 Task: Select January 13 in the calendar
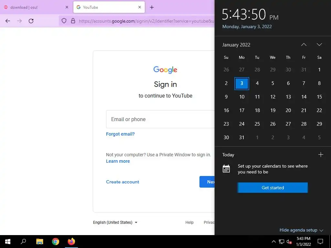click(x=288, y=97)
